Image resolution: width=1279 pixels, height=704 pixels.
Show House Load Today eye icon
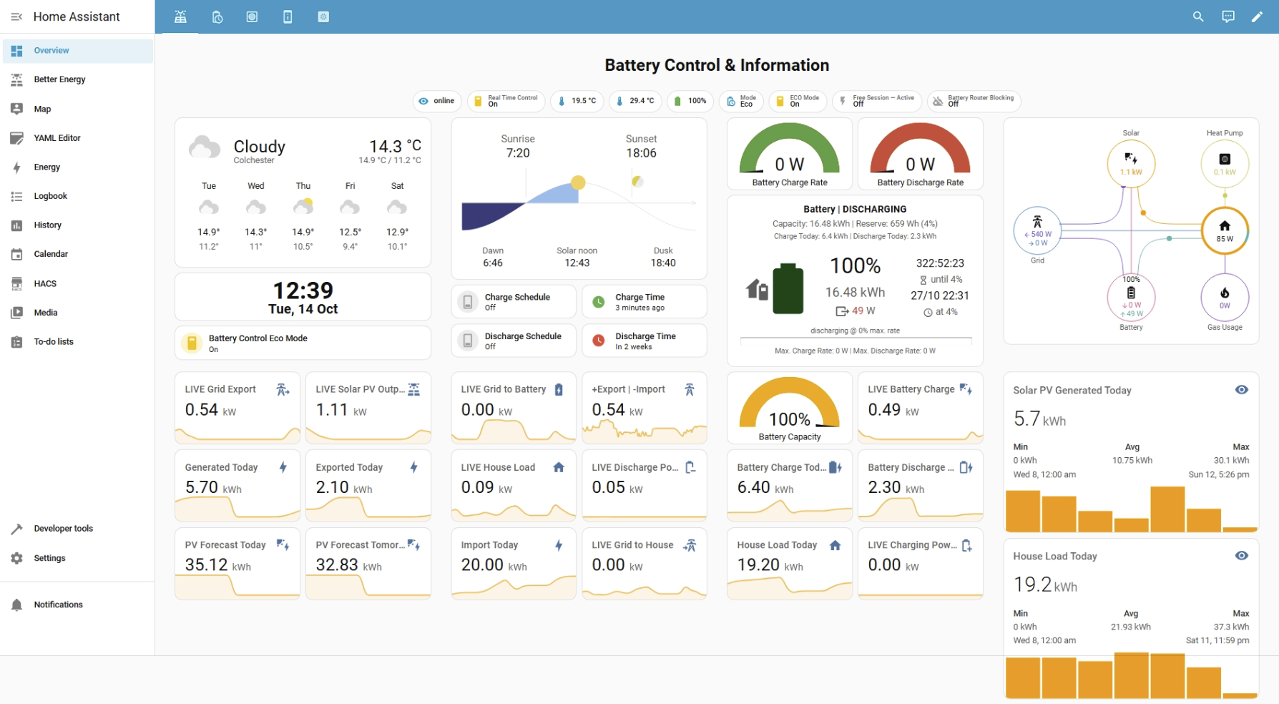pos(1242,556)
